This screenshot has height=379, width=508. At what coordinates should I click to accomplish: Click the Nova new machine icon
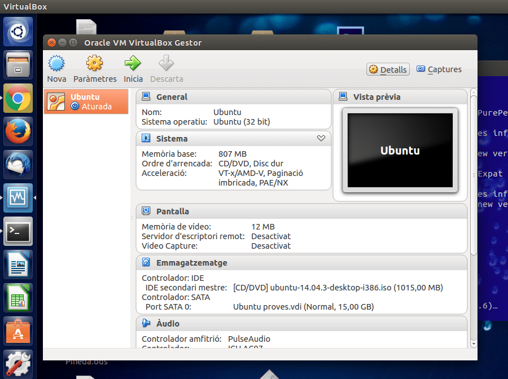(56, 63)
